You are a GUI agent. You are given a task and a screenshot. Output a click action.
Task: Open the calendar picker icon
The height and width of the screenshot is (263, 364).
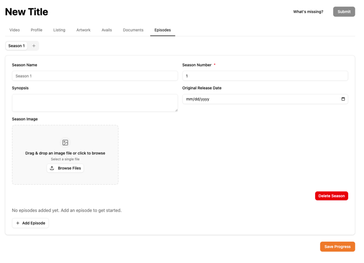(x=343, y=99)
